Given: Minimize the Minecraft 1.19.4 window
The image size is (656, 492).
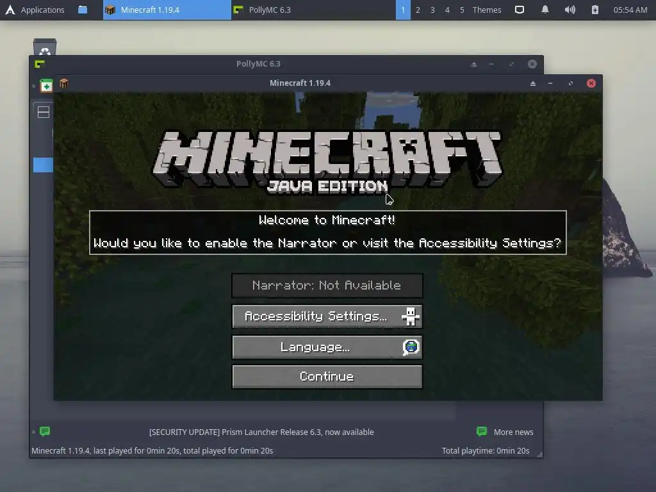Looking at the screenshot, I should (550, 83).
